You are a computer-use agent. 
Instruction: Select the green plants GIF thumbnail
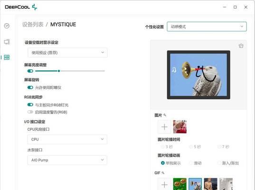point(179,184)
